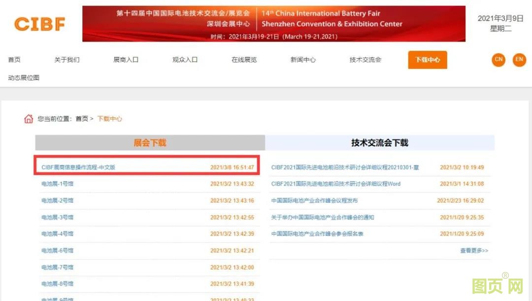Select the 展会下载 tab
This screenshot has height=301, width=532.
pos(149,142)
